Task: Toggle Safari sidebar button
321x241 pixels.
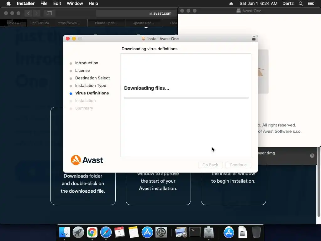Action: [49, 13]
